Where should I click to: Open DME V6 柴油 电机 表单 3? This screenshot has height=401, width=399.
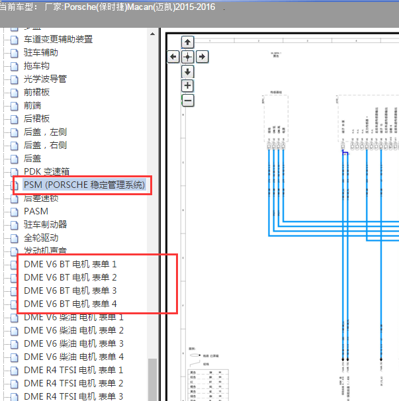click(74, 343)
